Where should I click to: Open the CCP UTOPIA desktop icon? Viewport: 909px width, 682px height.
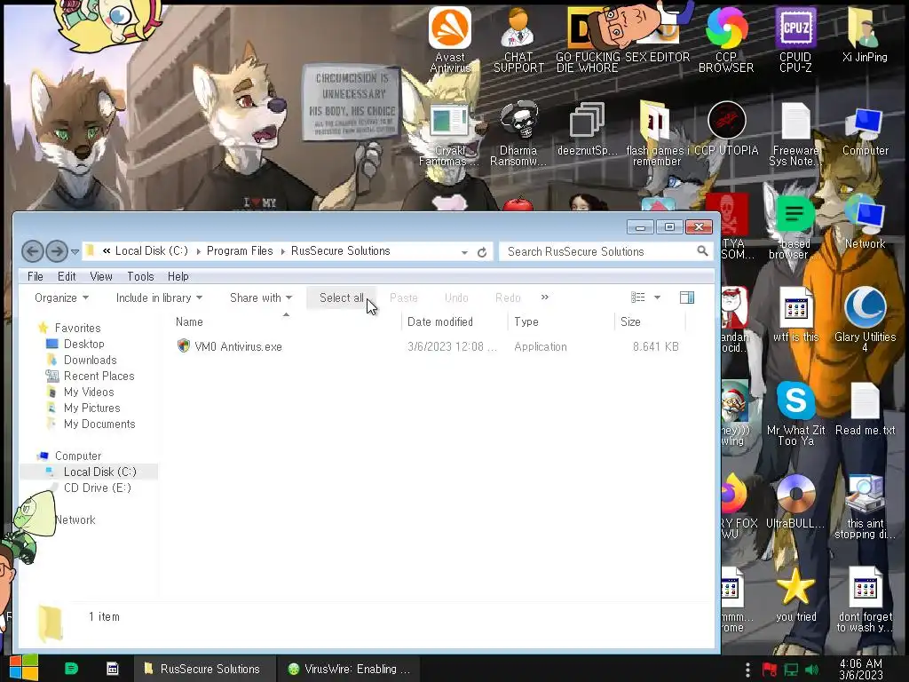(726, 129)
